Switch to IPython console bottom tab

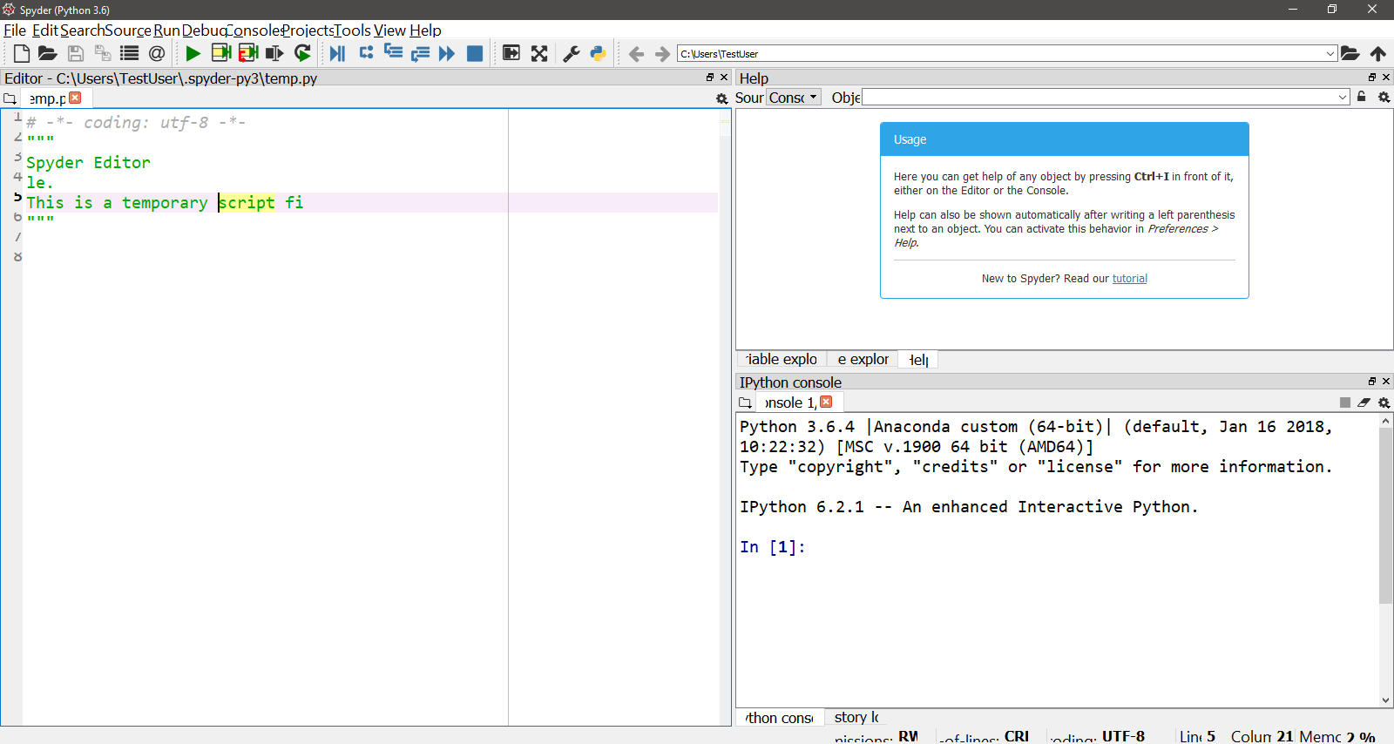(779, 718)
